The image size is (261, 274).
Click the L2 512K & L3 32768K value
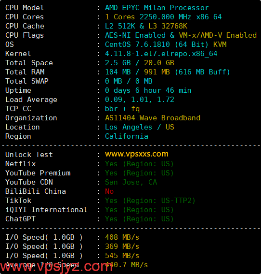click(x=146, y=26)
